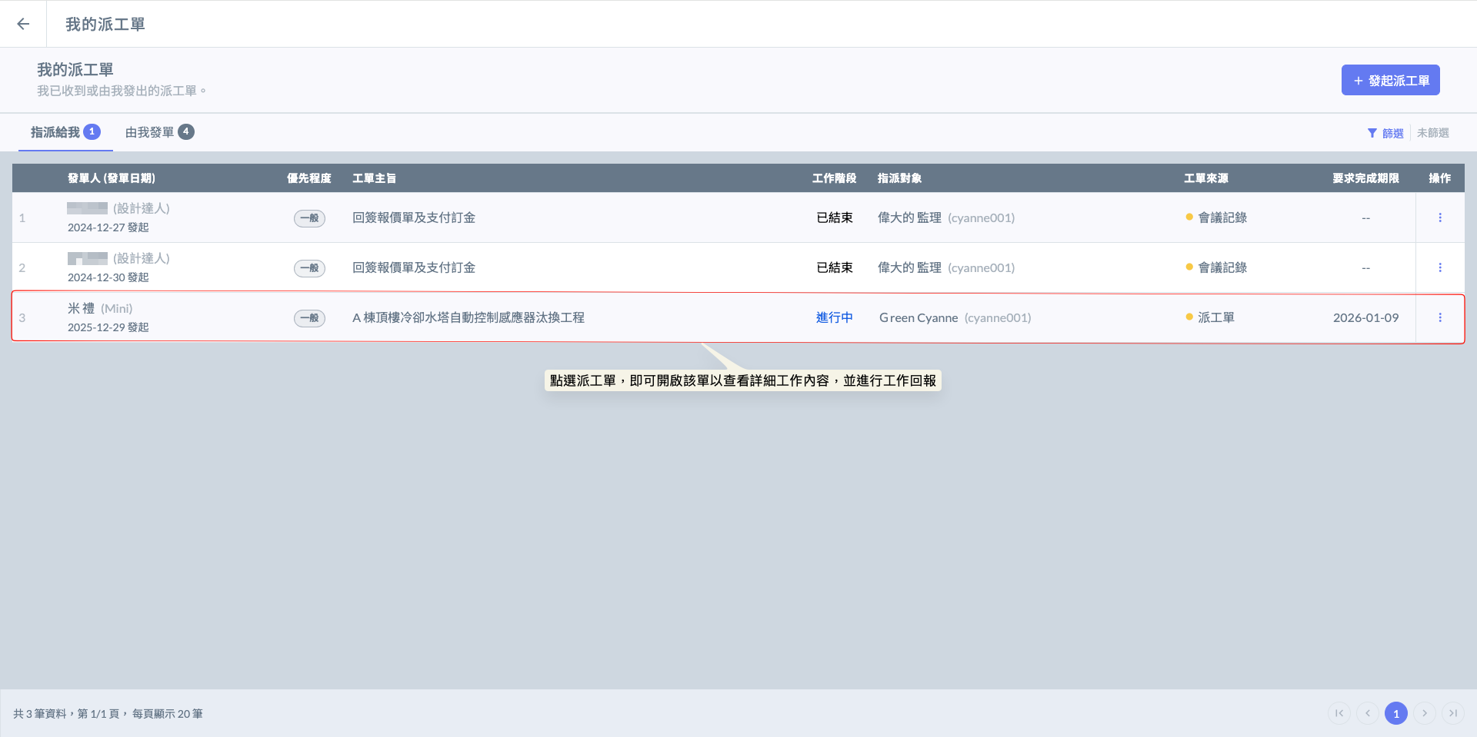Open actions menu for row 2

[x=1440, y=267]
